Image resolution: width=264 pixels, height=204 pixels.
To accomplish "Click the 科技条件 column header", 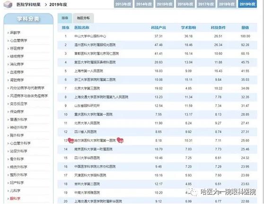I will pos(218,27).
